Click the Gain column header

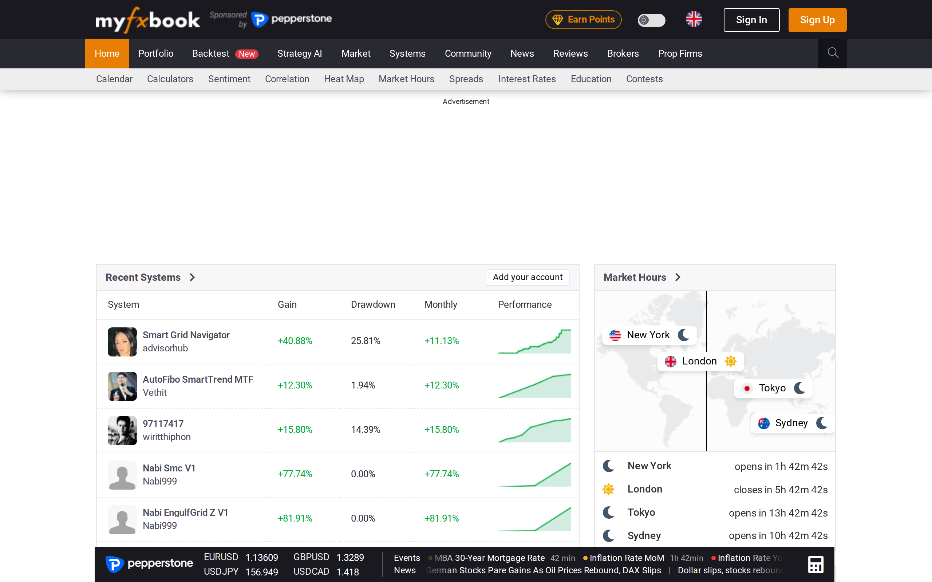click(287, 304)
